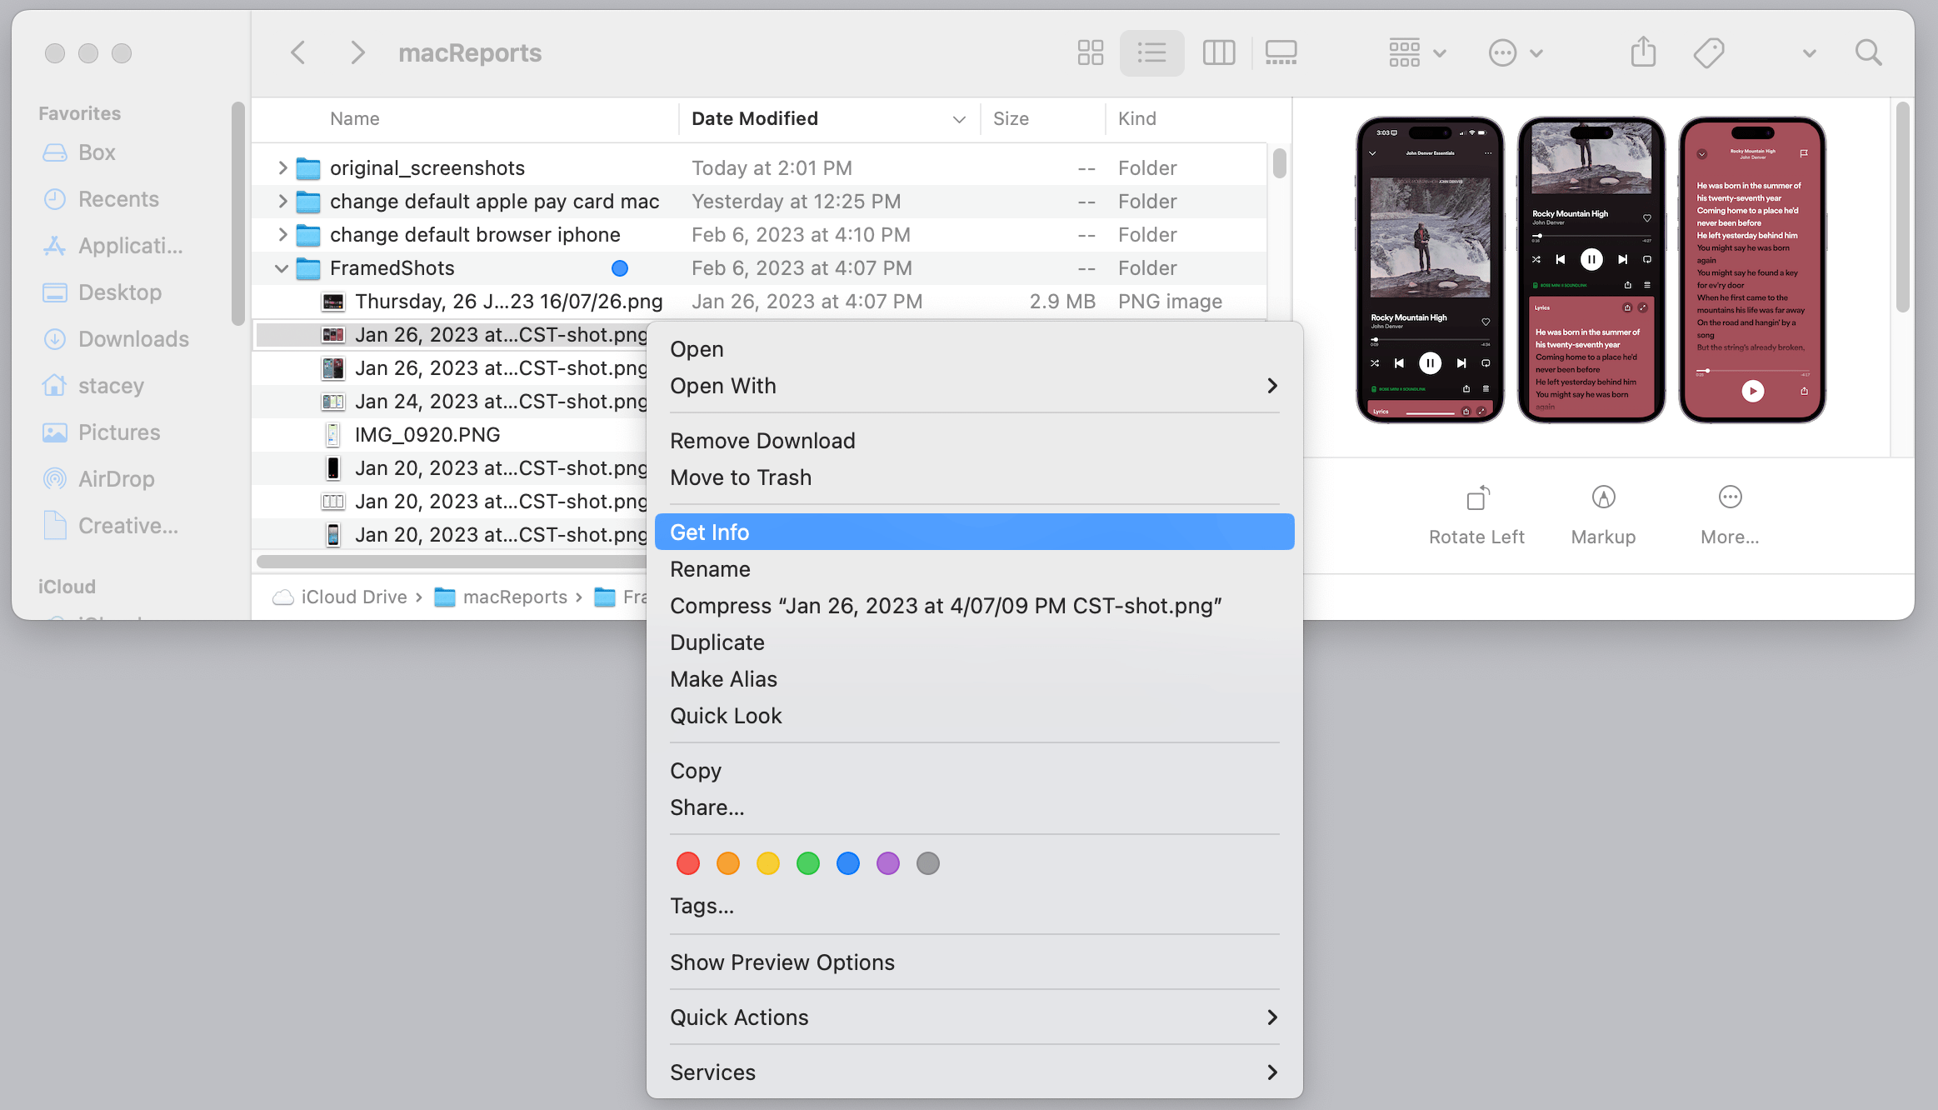Switch to gallery view
This screenshot has width=1938, height=1110.
pos(1281,53)
